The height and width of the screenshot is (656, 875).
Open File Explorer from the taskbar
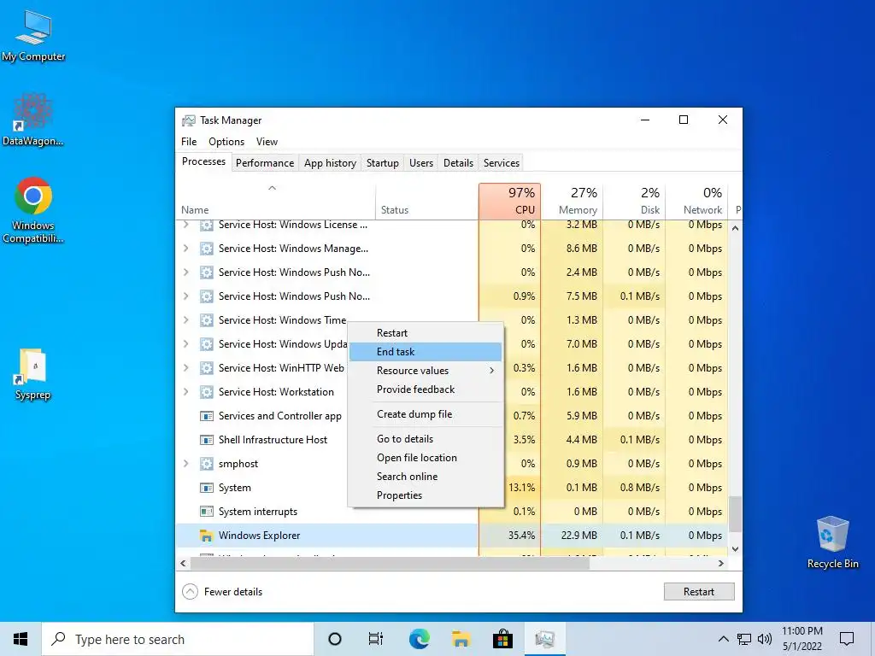pos(461,639)
